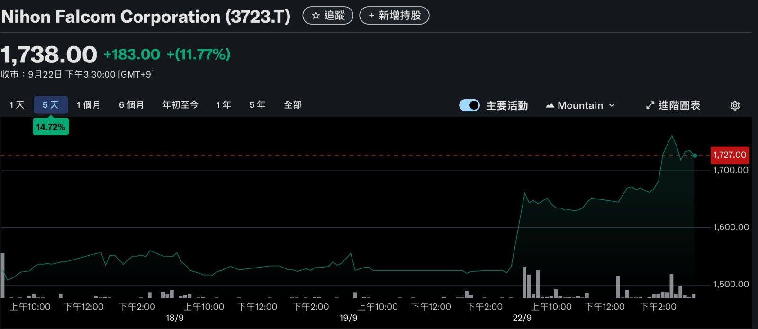Click the red 1,727.00 price label
Viewport: 758px width, 329px height.
pyautogui.click(x=730, y=155)
